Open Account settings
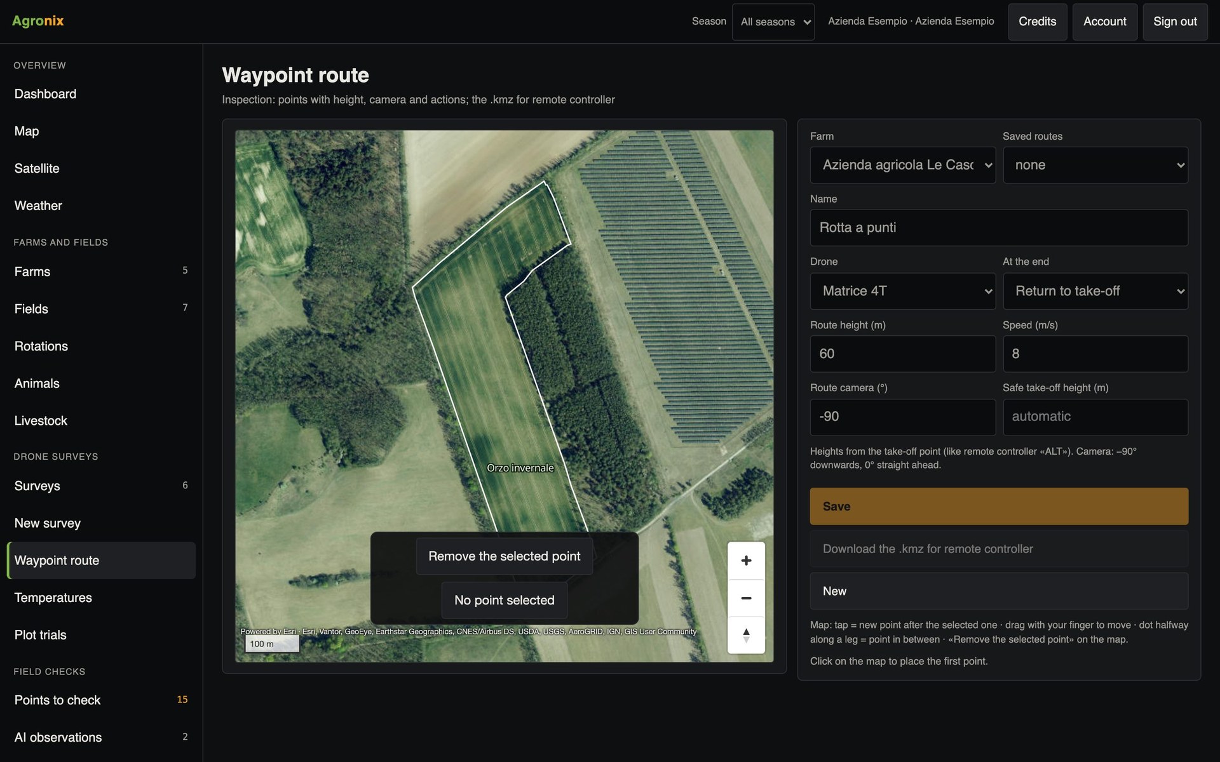 click(x=1105, y=22)
